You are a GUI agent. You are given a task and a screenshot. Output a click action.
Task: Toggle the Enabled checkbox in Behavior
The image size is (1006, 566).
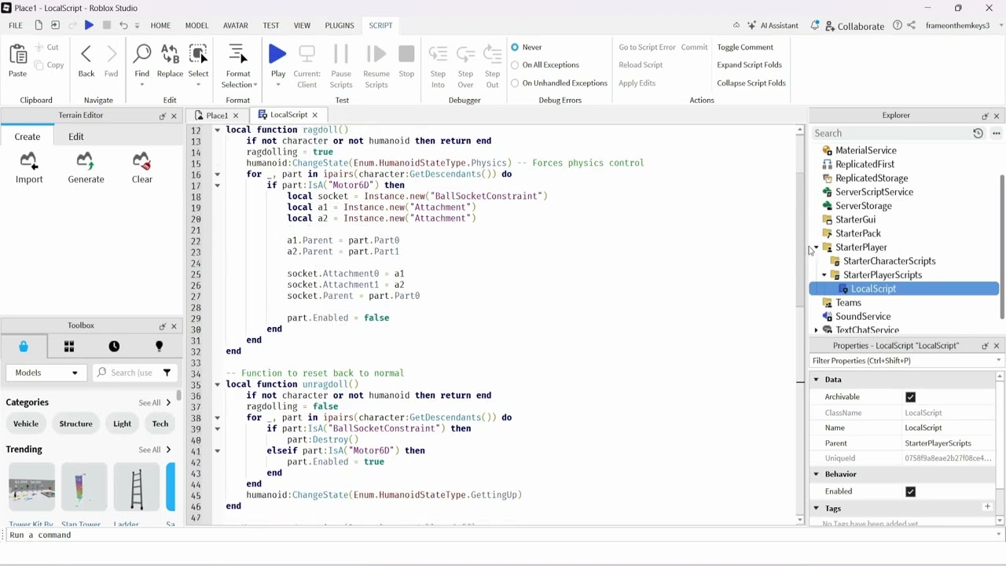pos(910,491)
